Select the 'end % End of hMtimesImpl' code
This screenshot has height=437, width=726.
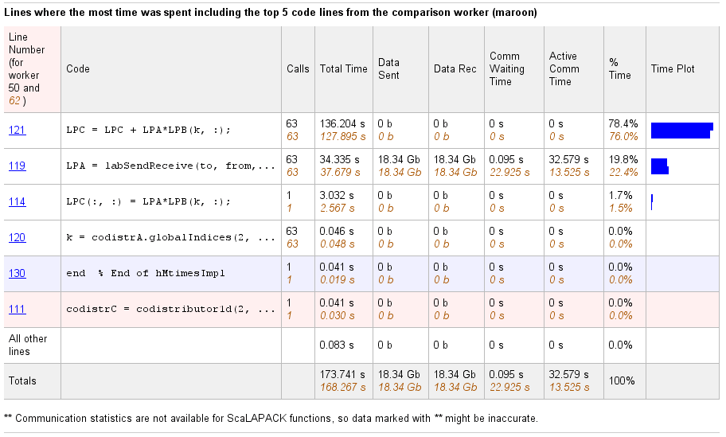coord(146,273)
